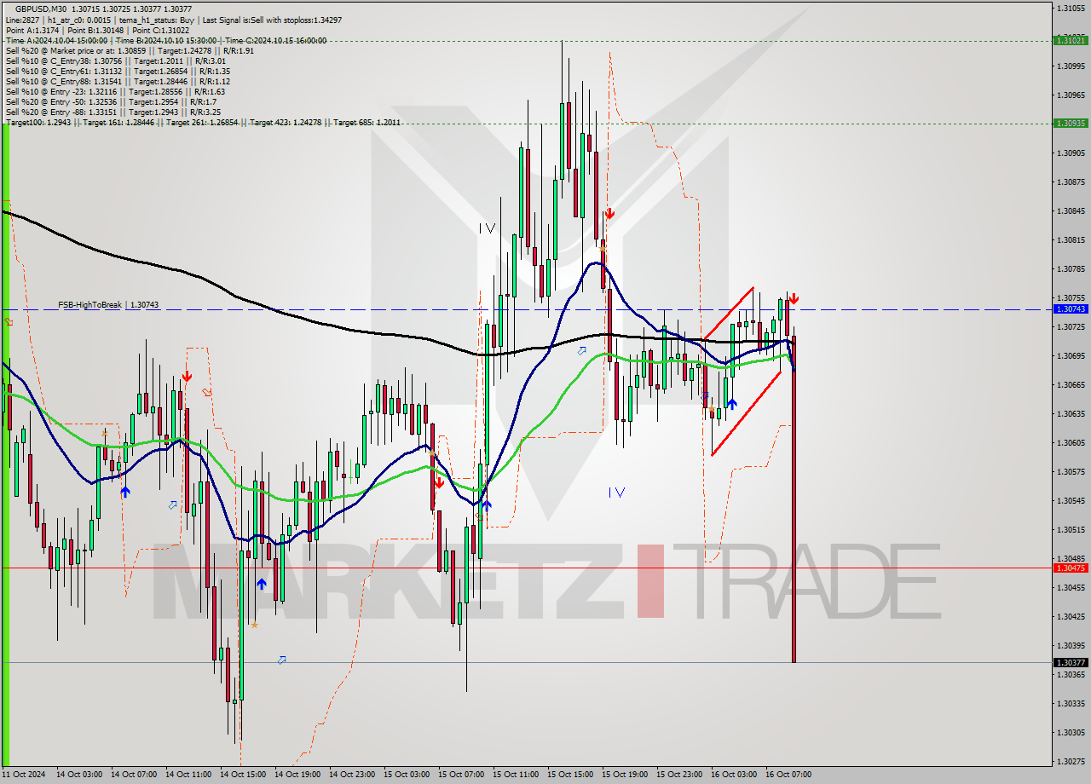This screenshot has height=784, width=1091.
Task: Select the hollow orange arrow at chart's left edge
Action: [9, 321]
